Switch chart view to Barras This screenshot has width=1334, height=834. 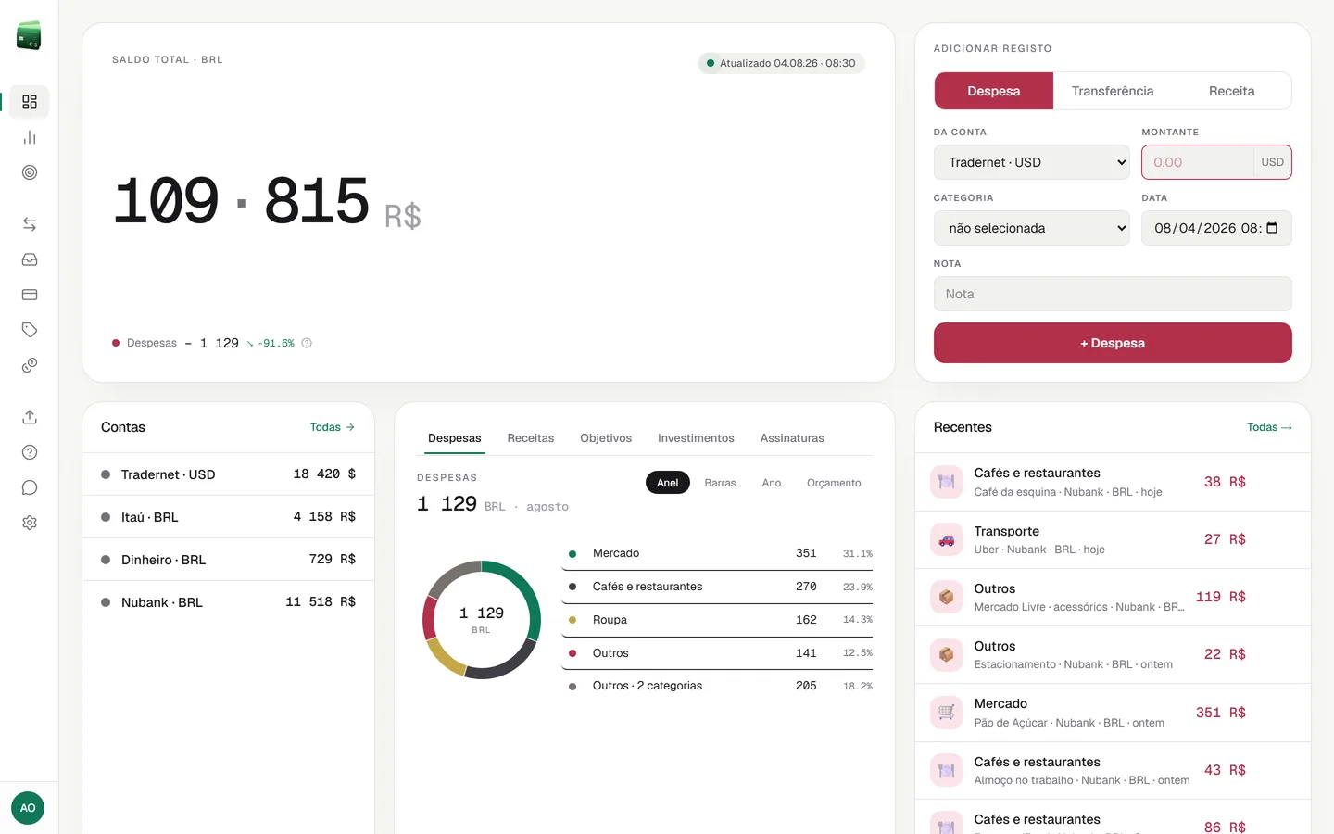(720, 483)
